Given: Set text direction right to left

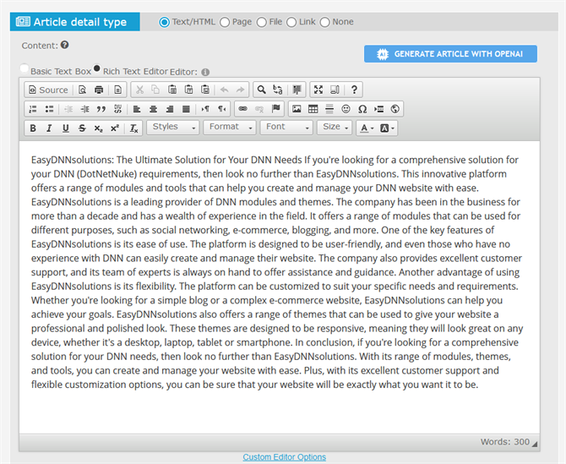Looking at the screenshot, I should 221,109.
